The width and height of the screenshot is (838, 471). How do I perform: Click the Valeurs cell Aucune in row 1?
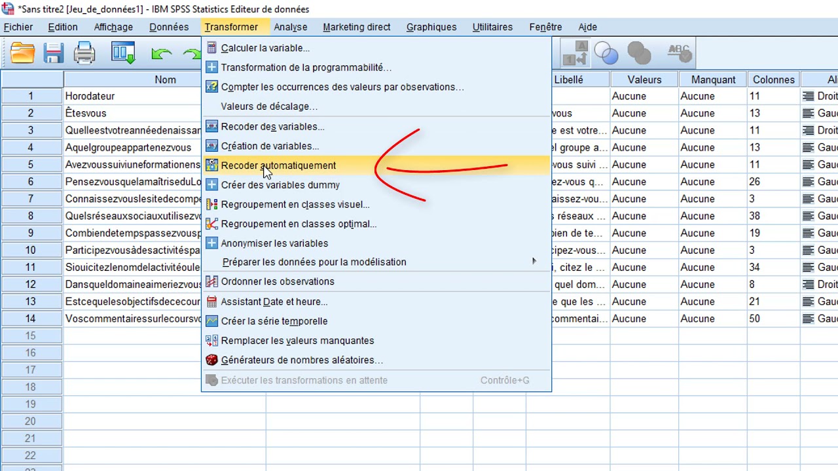pyautogui.click(x=644, y=96)
